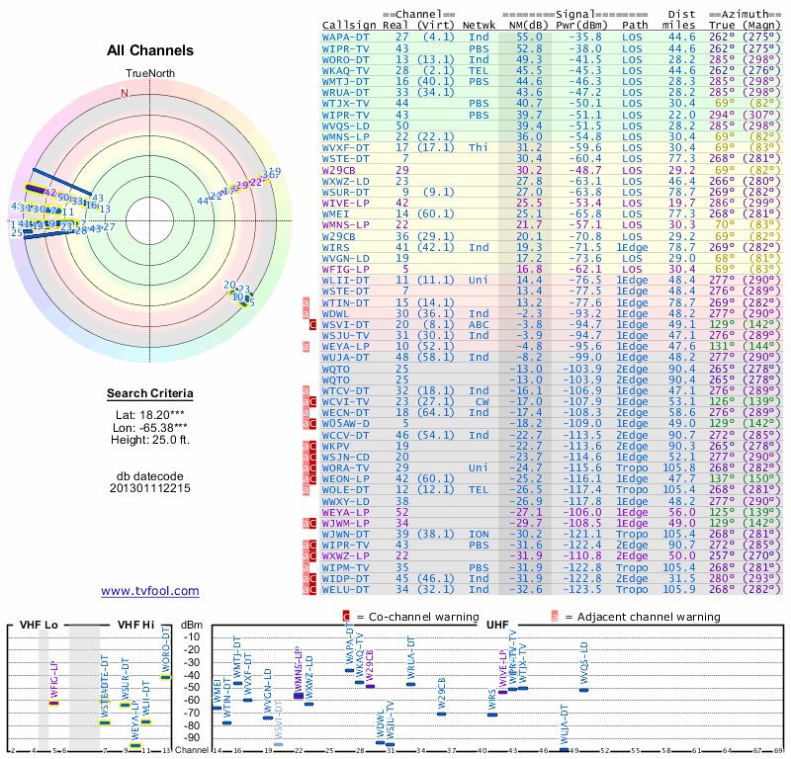
Task: Click the All Channels heading
Action: point(150,50)
